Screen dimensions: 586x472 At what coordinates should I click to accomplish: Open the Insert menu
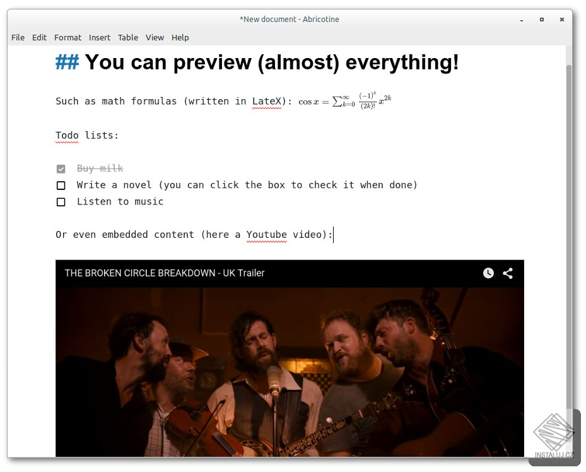click(x=100, y=37)
